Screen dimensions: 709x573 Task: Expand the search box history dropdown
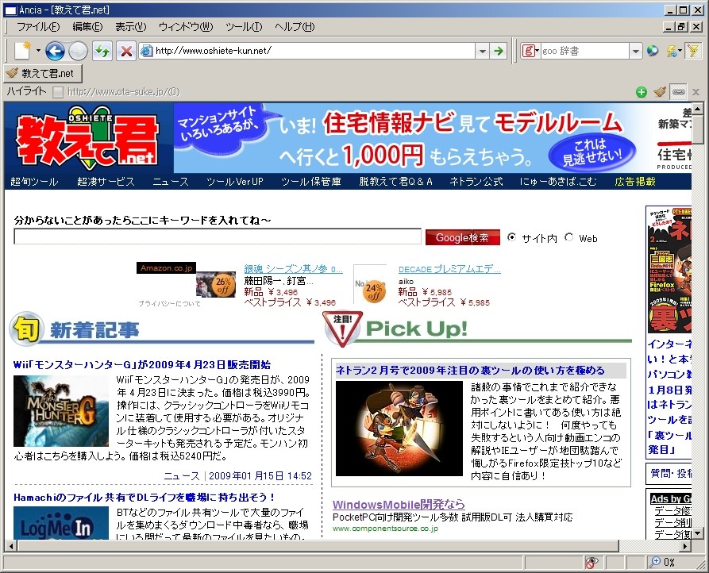coord(636,51)
